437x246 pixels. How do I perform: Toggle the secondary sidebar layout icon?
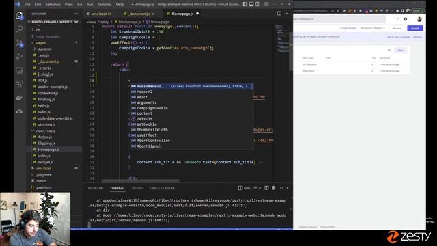(258, 4)
